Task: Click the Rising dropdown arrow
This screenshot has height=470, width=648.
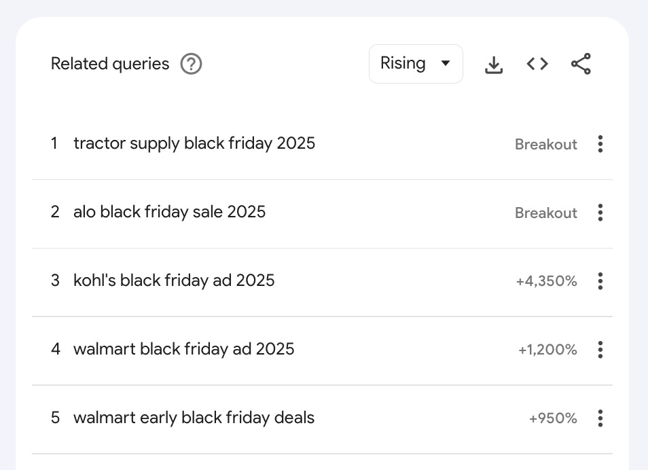Action: click(x=446, y=64)
